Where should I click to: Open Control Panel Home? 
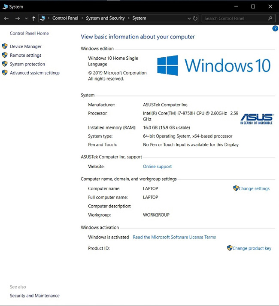point(29,34)
